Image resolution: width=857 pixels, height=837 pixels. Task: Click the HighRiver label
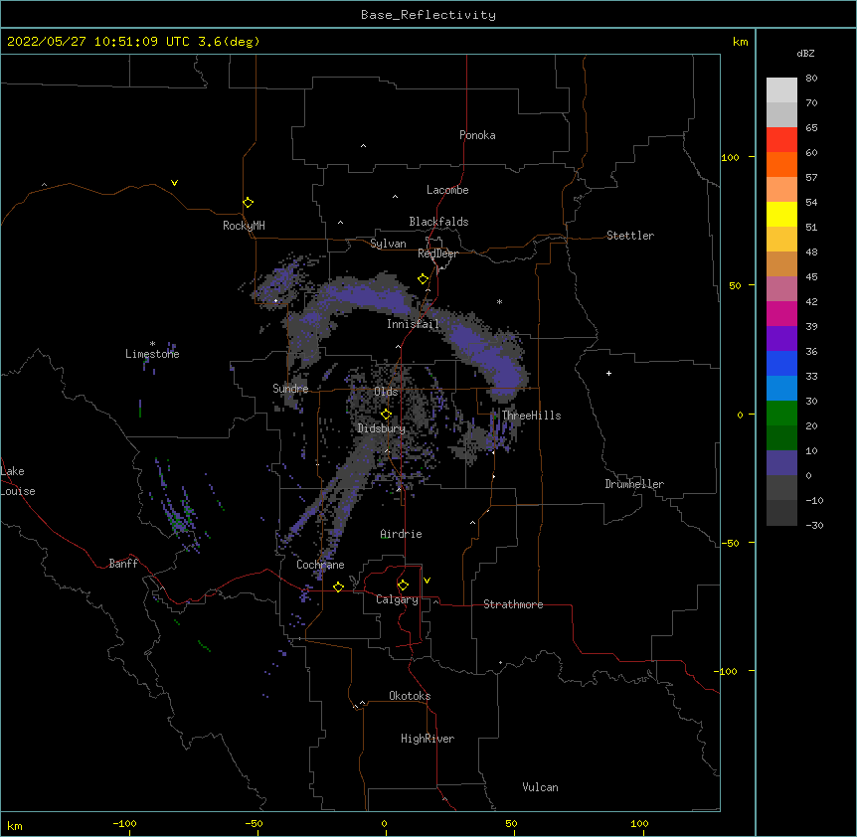428,739
